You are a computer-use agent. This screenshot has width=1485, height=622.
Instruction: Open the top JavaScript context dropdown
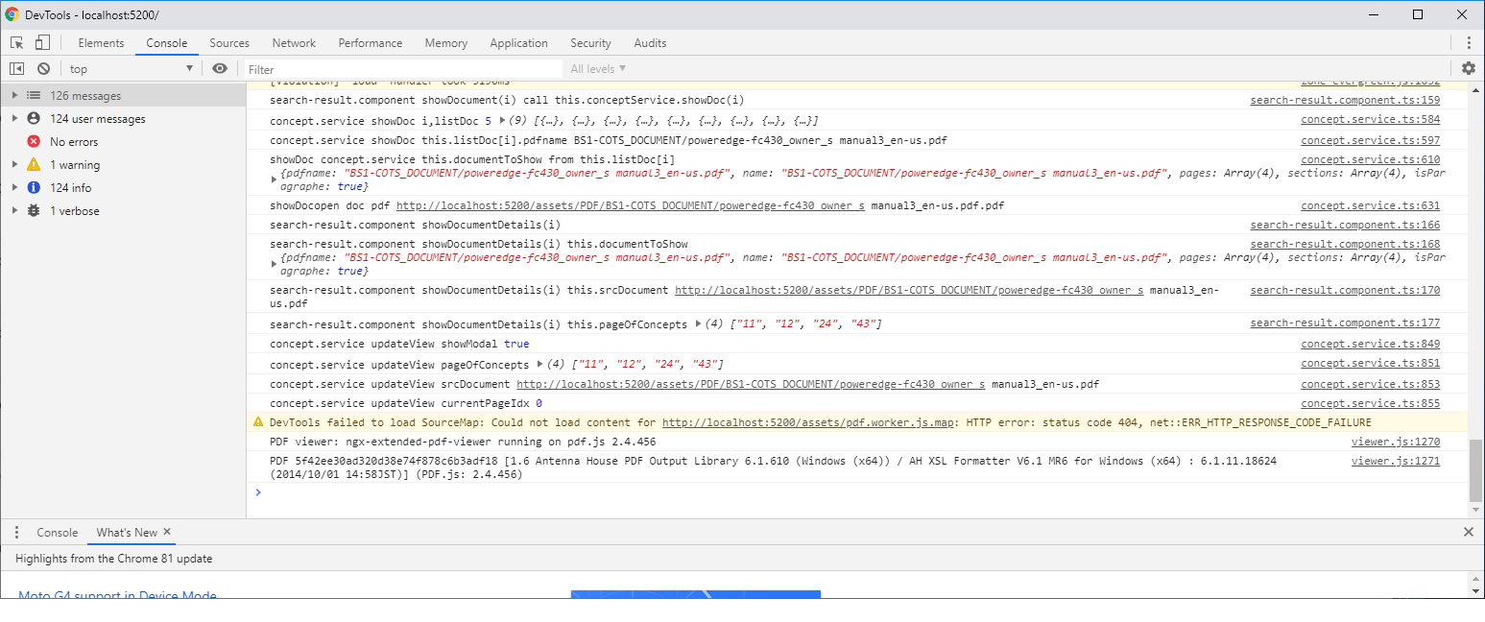(x=131, y=69)
